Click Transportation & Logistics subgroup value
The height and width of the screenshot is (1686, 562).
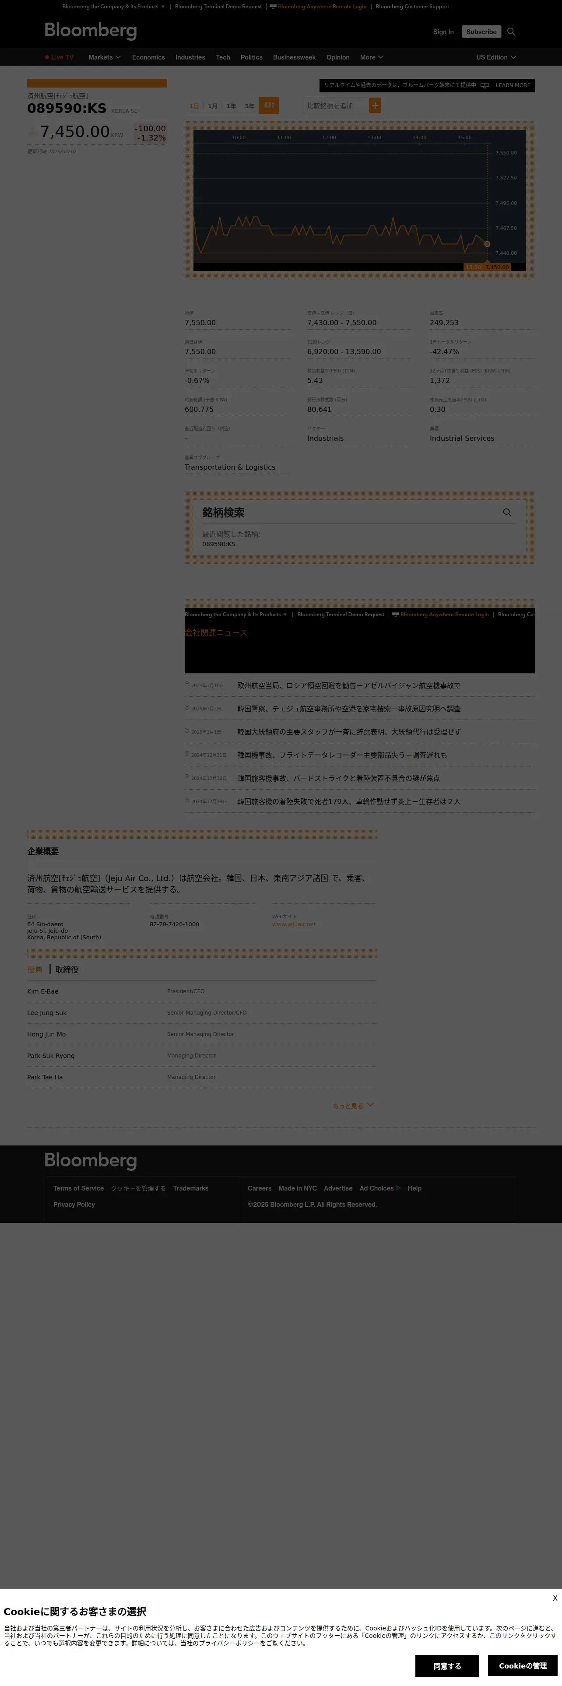pos(230,467)
